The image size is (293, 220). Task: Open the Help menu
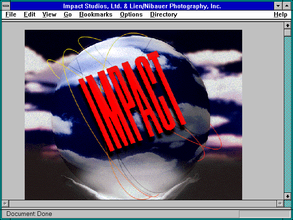[281, 15]
